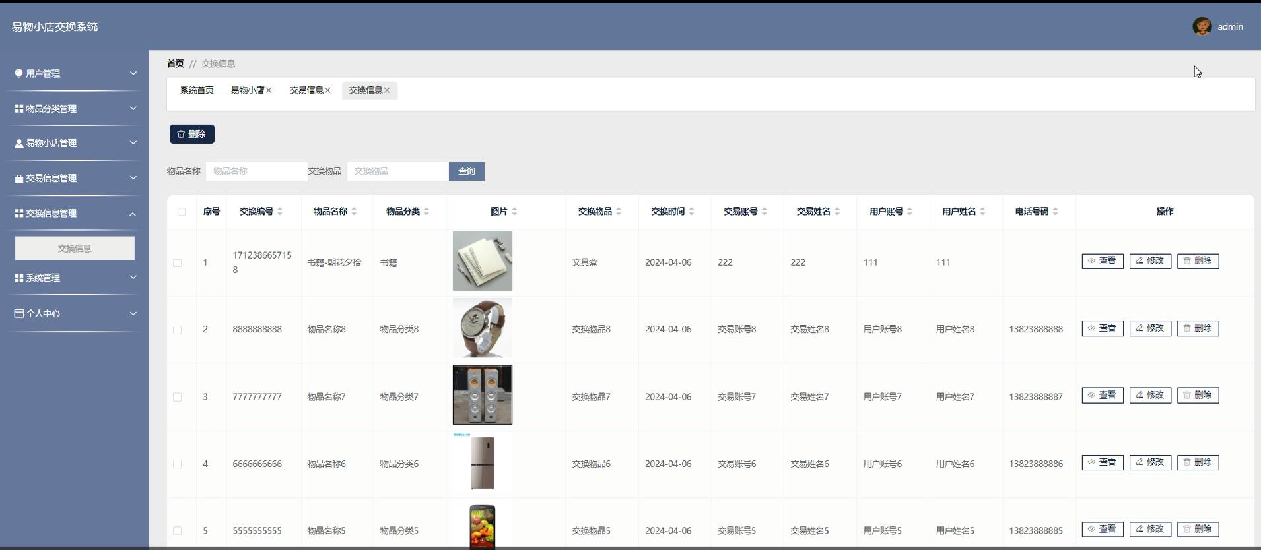Switch to the 系统首页 tab
The height and width of the screenshot is (550, 1261).
tap(197, 90)
